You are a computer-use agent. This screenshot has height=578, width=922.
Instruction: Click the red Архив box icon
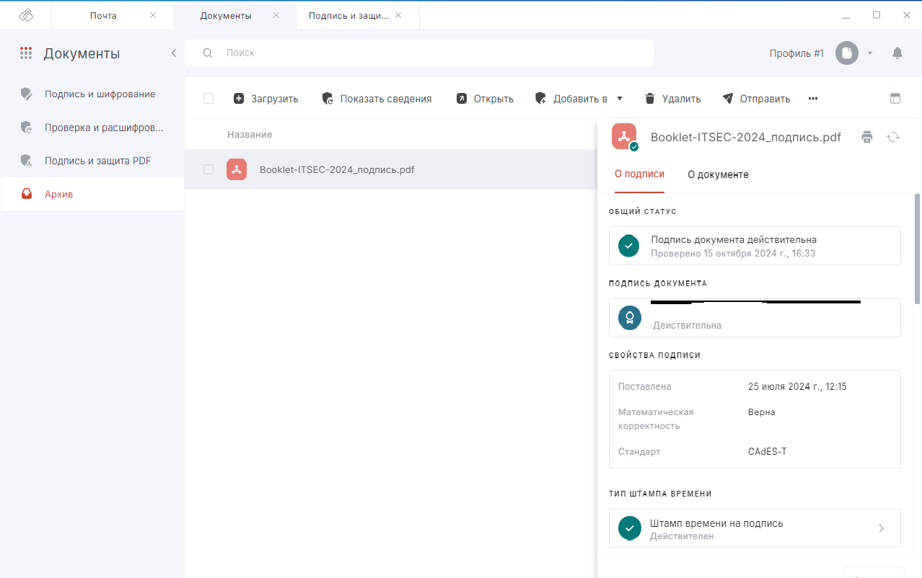pyautogui.click(x=27, y=194)
